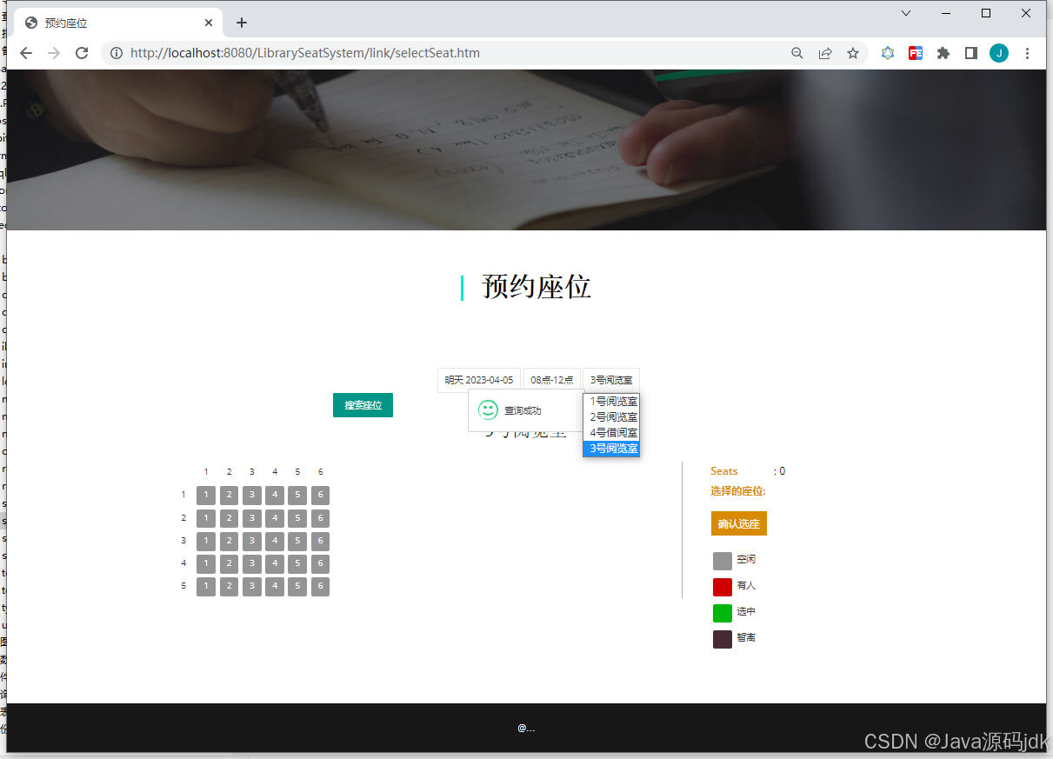
Task: Minimize the browser window
Action: pyautogui.click(x=946, y=13)
